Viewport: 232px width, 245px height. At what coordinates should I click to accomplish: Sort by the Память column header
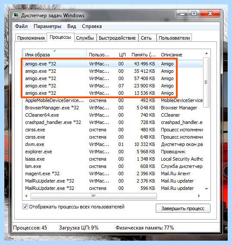click(x=144, y=55)
